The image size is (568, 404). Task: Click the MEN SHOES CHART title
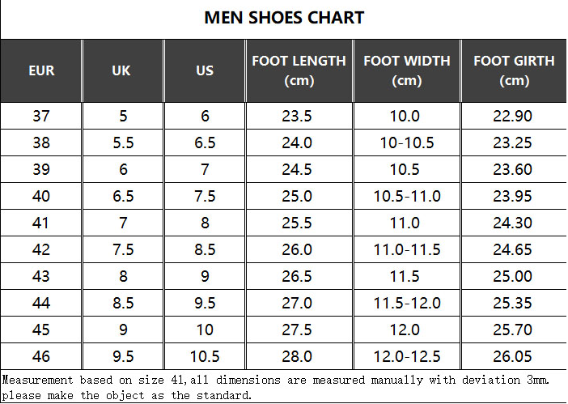click(x=284, y=18)
